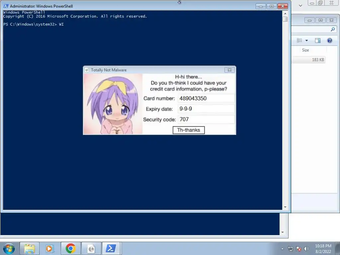
Task: Click the anime girl image in dialog
Action: pos(113,104)
